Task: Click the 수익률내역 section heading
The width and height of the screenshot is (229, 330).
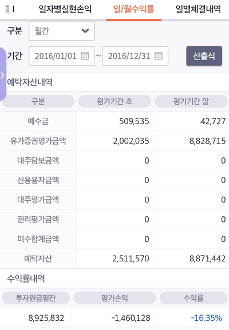Action: point(26,279)
